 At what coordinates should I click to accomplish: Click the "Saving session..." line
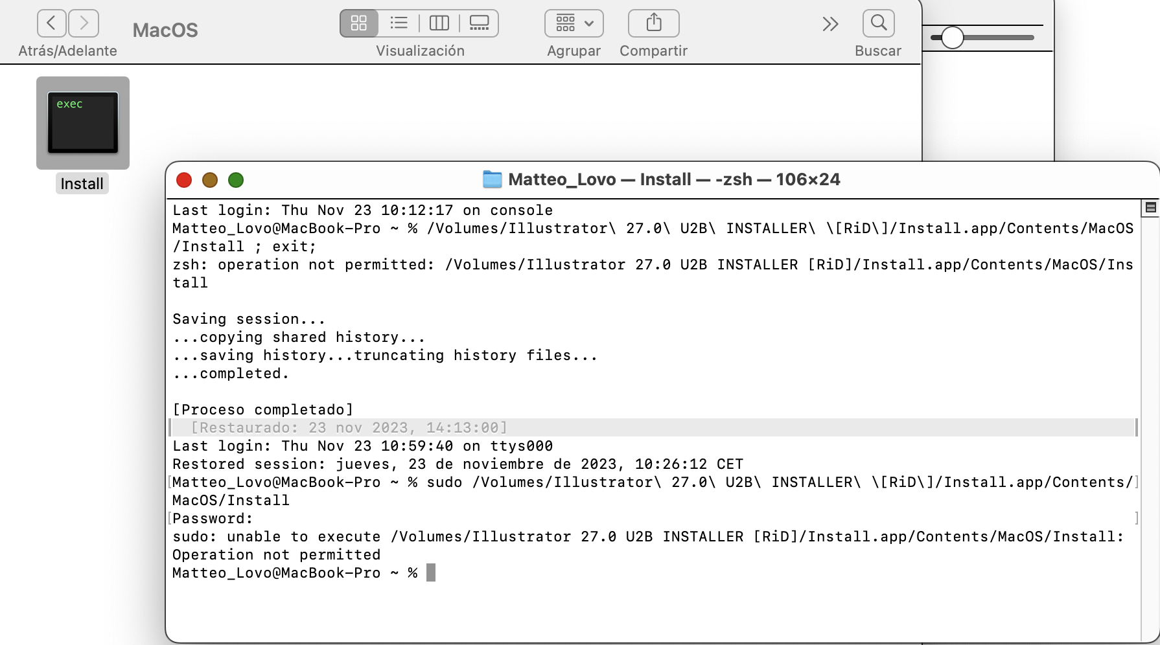pyautogui.click(x=249, y=319)
